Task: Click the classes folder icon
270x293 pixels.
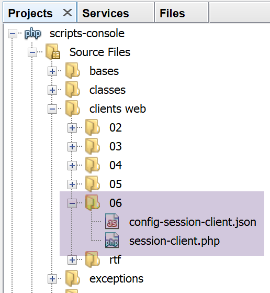Action: tap(73, 90)
